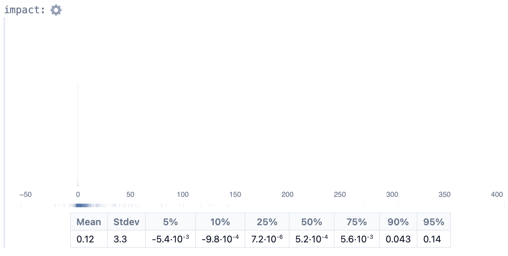Click the 100 tick on the x-axis
This screenshot has height=256, width=508.
[183, 195]
